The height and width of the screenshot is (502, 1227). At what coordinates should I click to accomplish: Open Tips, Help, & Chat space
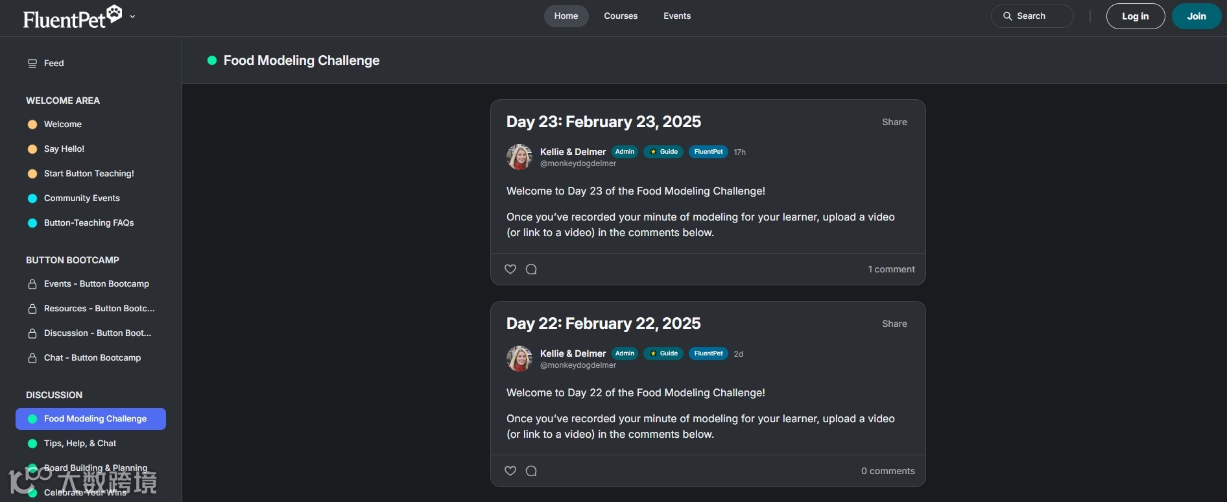coord(80,444)
